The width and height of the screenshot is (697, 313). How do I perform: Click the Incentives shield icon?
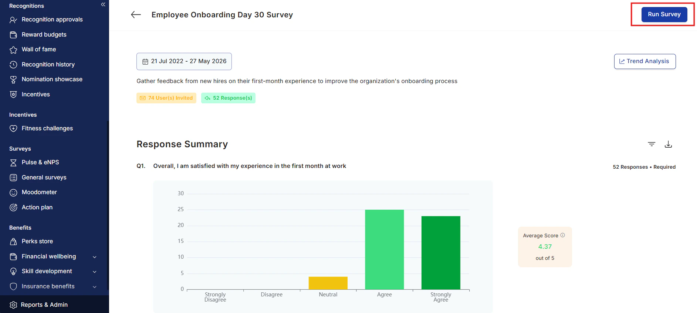tap(13, 94)
